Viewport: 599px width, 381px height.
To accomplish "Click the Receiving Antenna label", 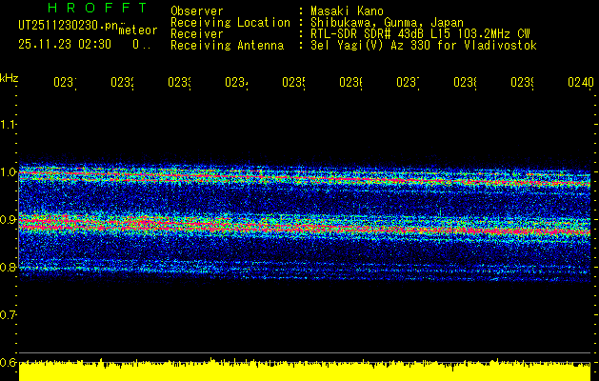I will point(227,46).
